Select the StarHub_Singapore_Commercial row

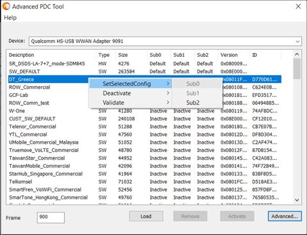(145, 174)
